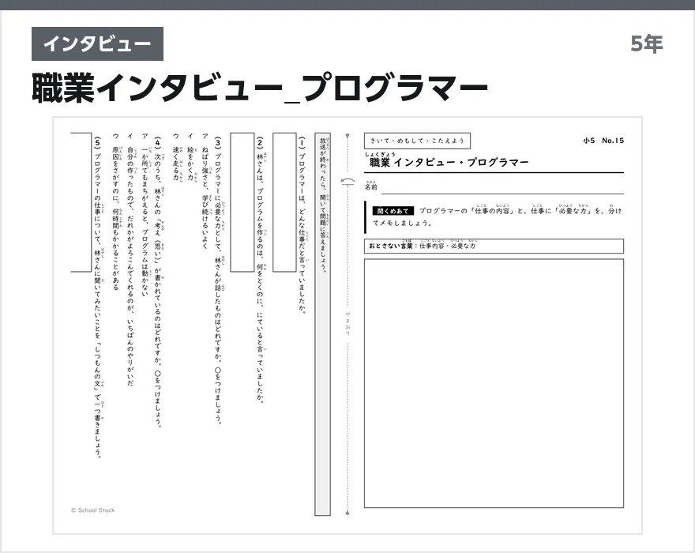Image resolution: width=695 pixels, height=553 pixels.
Task: Click the 放送が終わったら instruction banner
Action: 323,324
